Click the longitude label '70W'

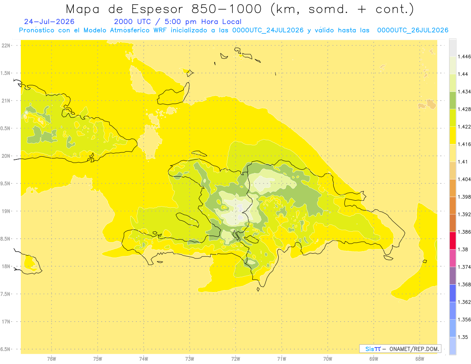tap(328, 359)
